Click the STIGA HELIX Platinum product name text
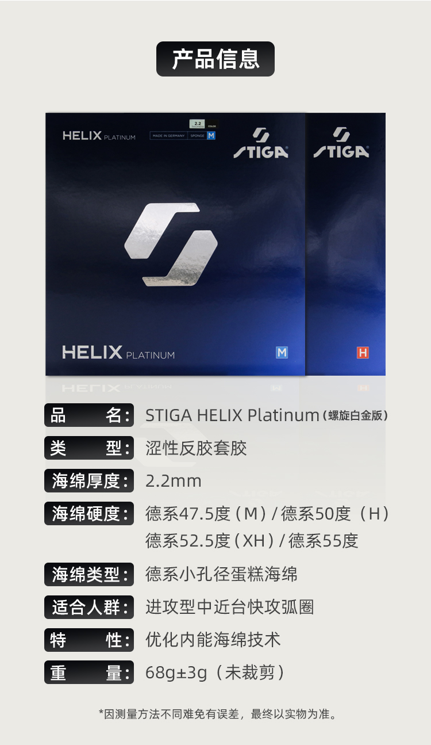The width and height of the screenshot is (431, 745). (232, 415)
